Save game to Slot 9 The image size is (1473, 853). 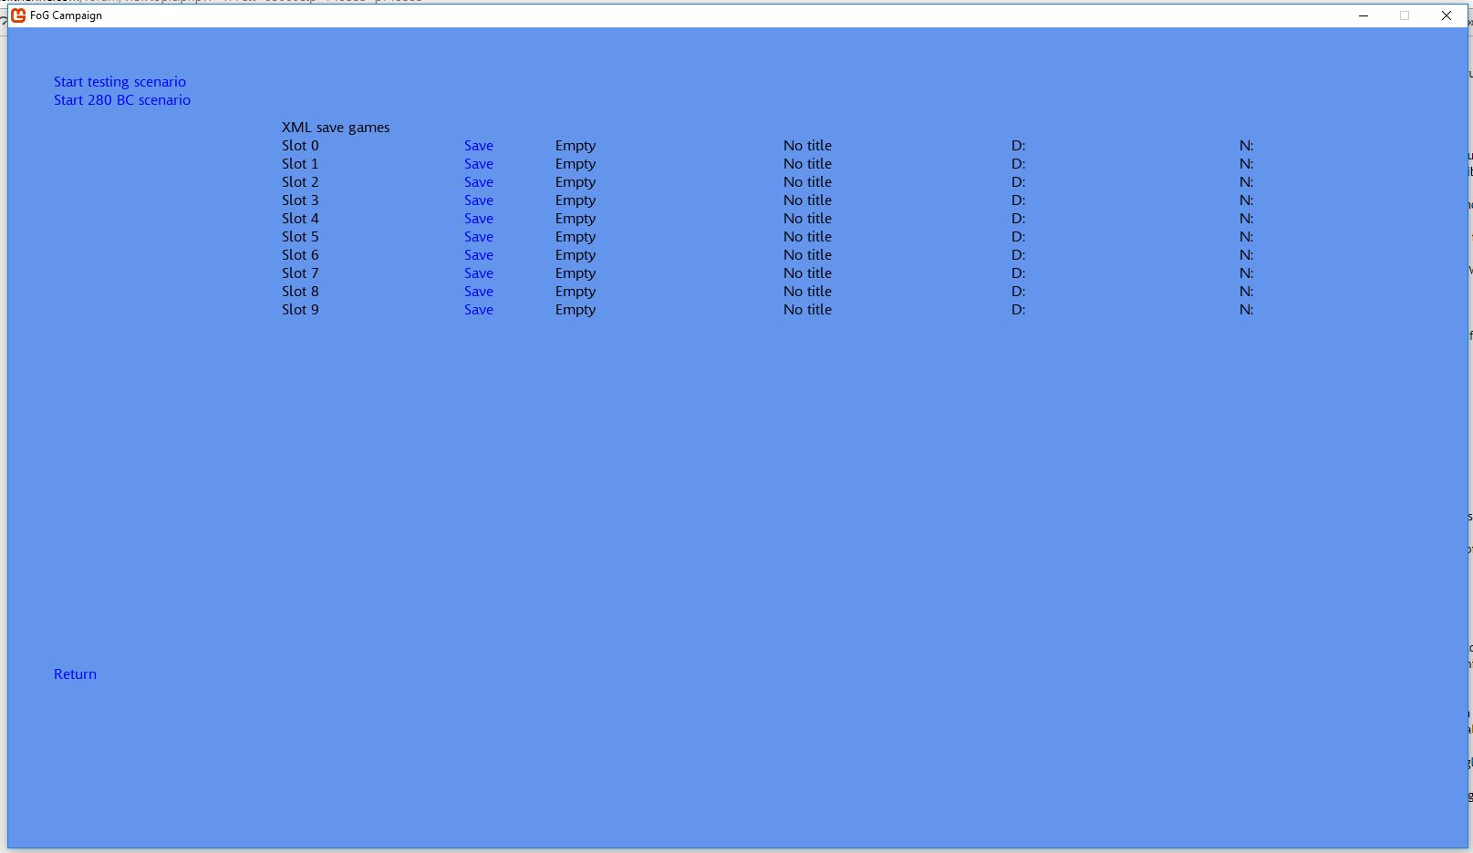pos(478,310)
